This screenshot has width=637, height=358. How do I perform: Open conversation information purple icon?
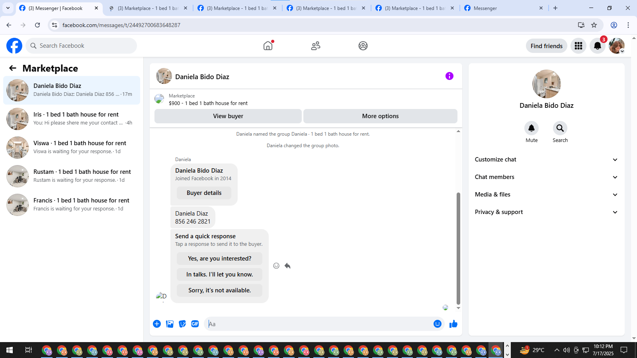click(x=449, y=76)
